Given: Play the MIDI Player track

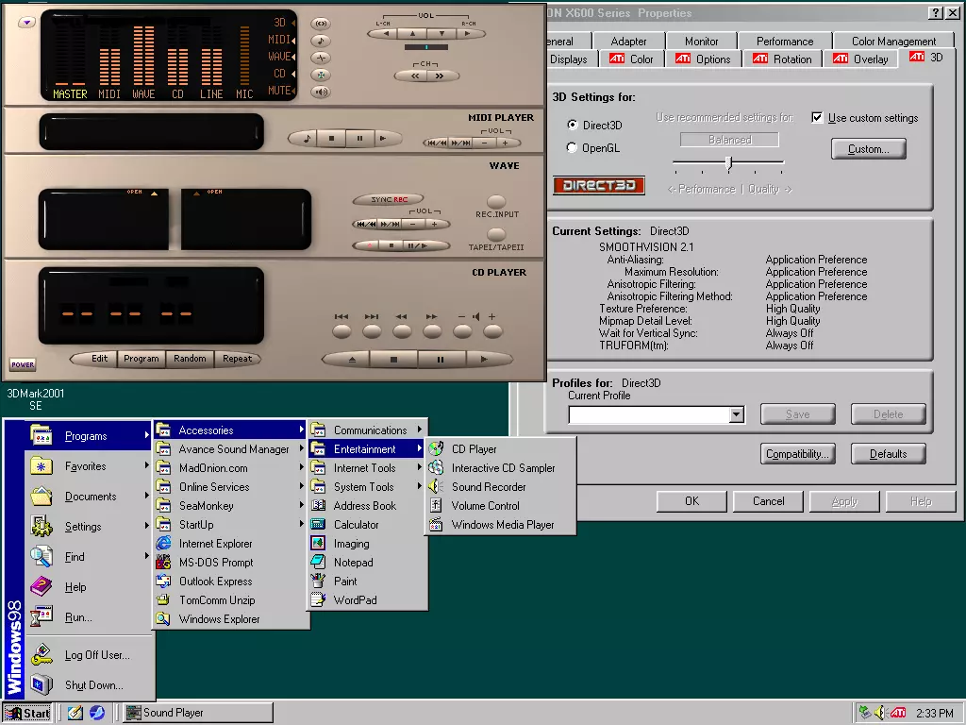Looking at the screenshot, I should (385, 139).
